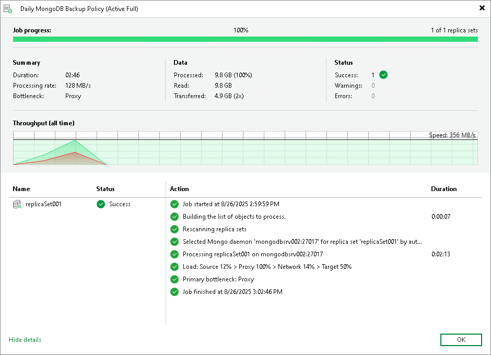This screenshot has height=355, width=491.
Task: Click the check icon beside 'Building the list of objects'
Action: pyautogui.click(x=174, y=217)
